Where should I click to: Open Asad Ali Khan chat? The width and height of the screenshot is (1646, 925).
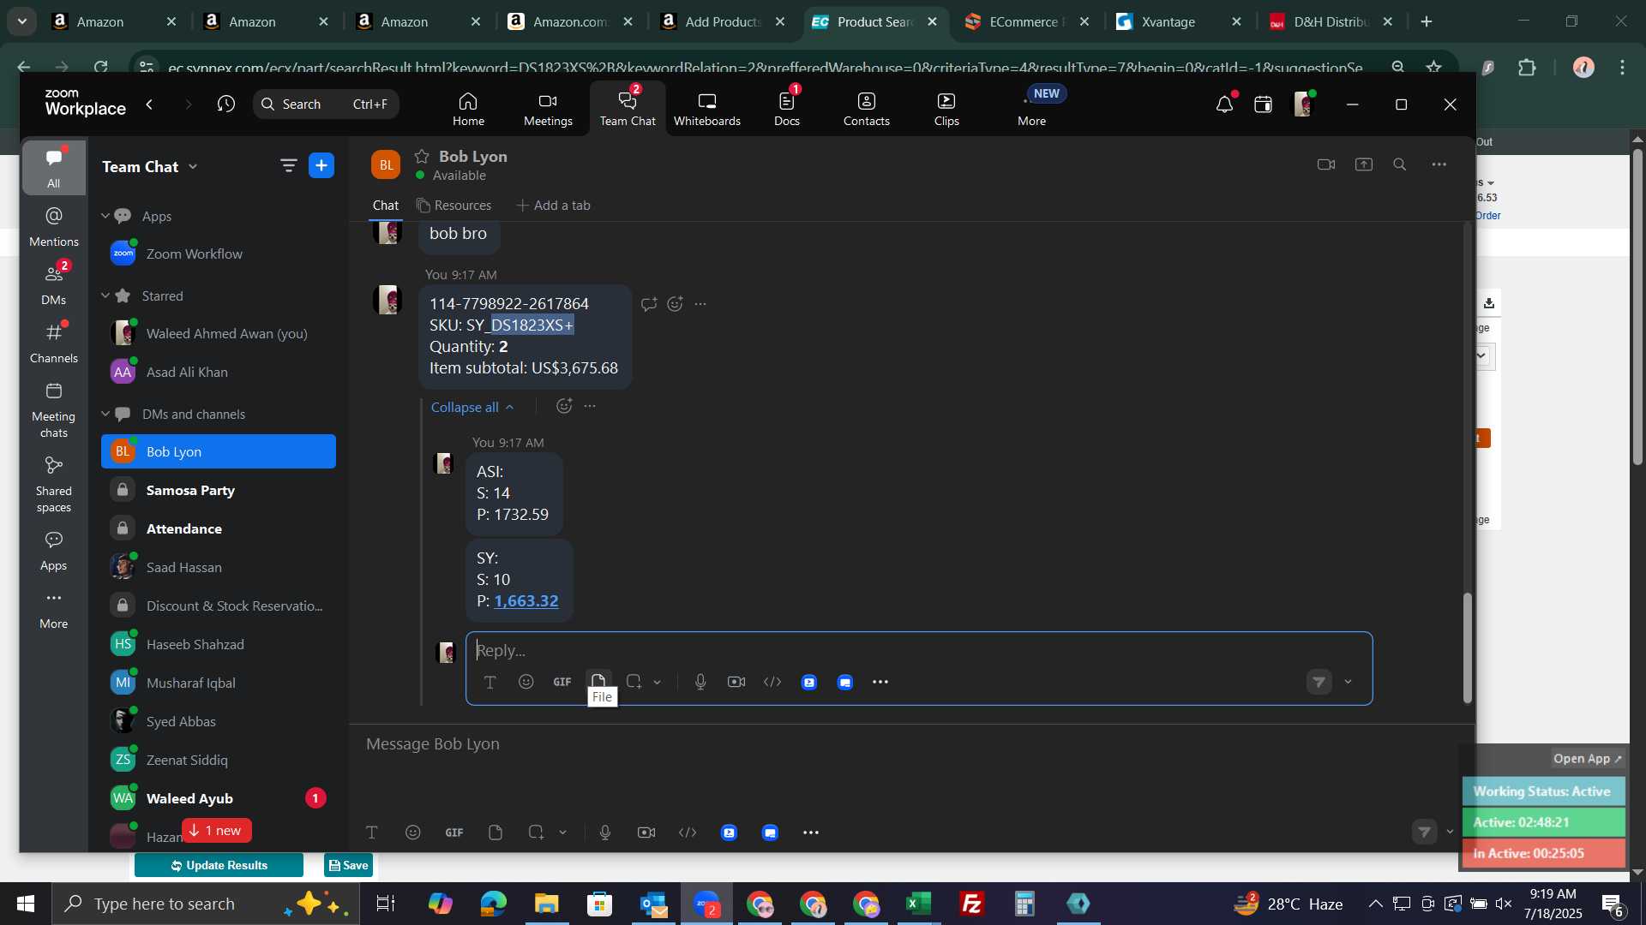click(219, 372)
